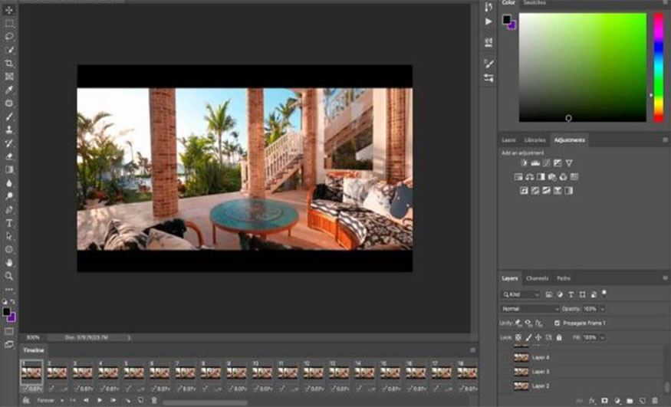Click the vertical hue slider in Color panel
The image size is (671, 407).
pos(658,67)
